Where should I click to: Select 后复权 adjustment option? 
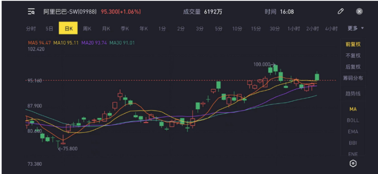[x=353, y=67]
